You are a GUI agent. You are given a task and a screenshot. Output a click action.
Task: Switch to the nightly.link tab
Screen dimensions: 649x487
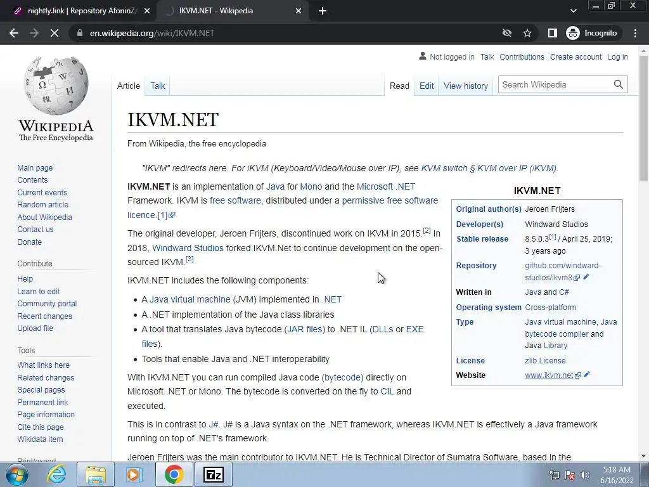(x=79, y=11)
